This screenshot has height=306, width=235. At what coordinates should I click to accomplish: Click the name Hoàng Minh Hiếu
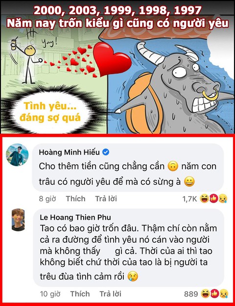70,152
